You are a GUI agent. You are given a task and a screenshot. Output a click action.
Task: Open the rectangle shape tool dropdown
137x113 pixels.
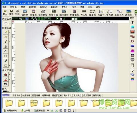[x=10, y=65]
